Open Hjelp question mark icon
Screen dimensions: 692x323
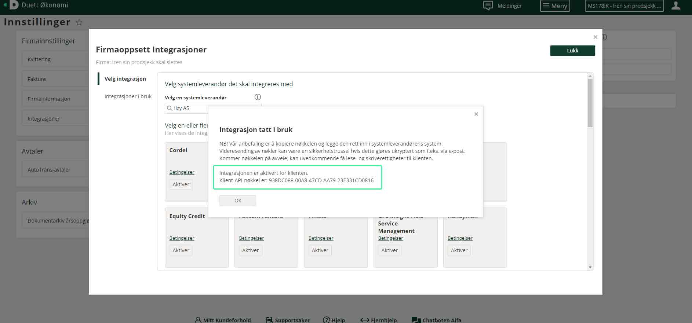coord(326,320)
